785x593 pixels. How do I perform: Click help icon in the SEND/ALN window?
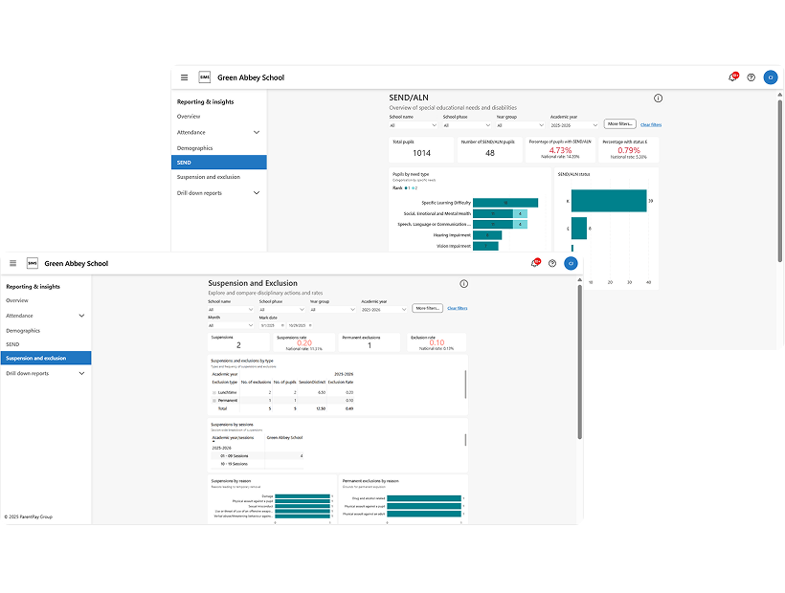(x=751, y=77)
